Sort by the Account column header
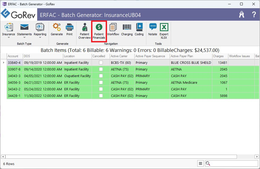Viewport: 260px width, 169px height. 15,56
